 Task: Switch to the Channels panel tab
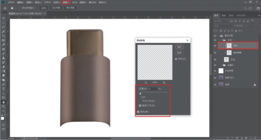[x=223, y=15]
